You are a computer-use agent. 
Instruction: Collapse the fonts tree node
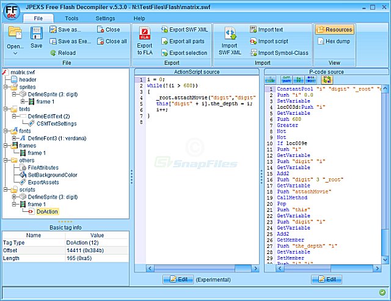tap(5, 131)
